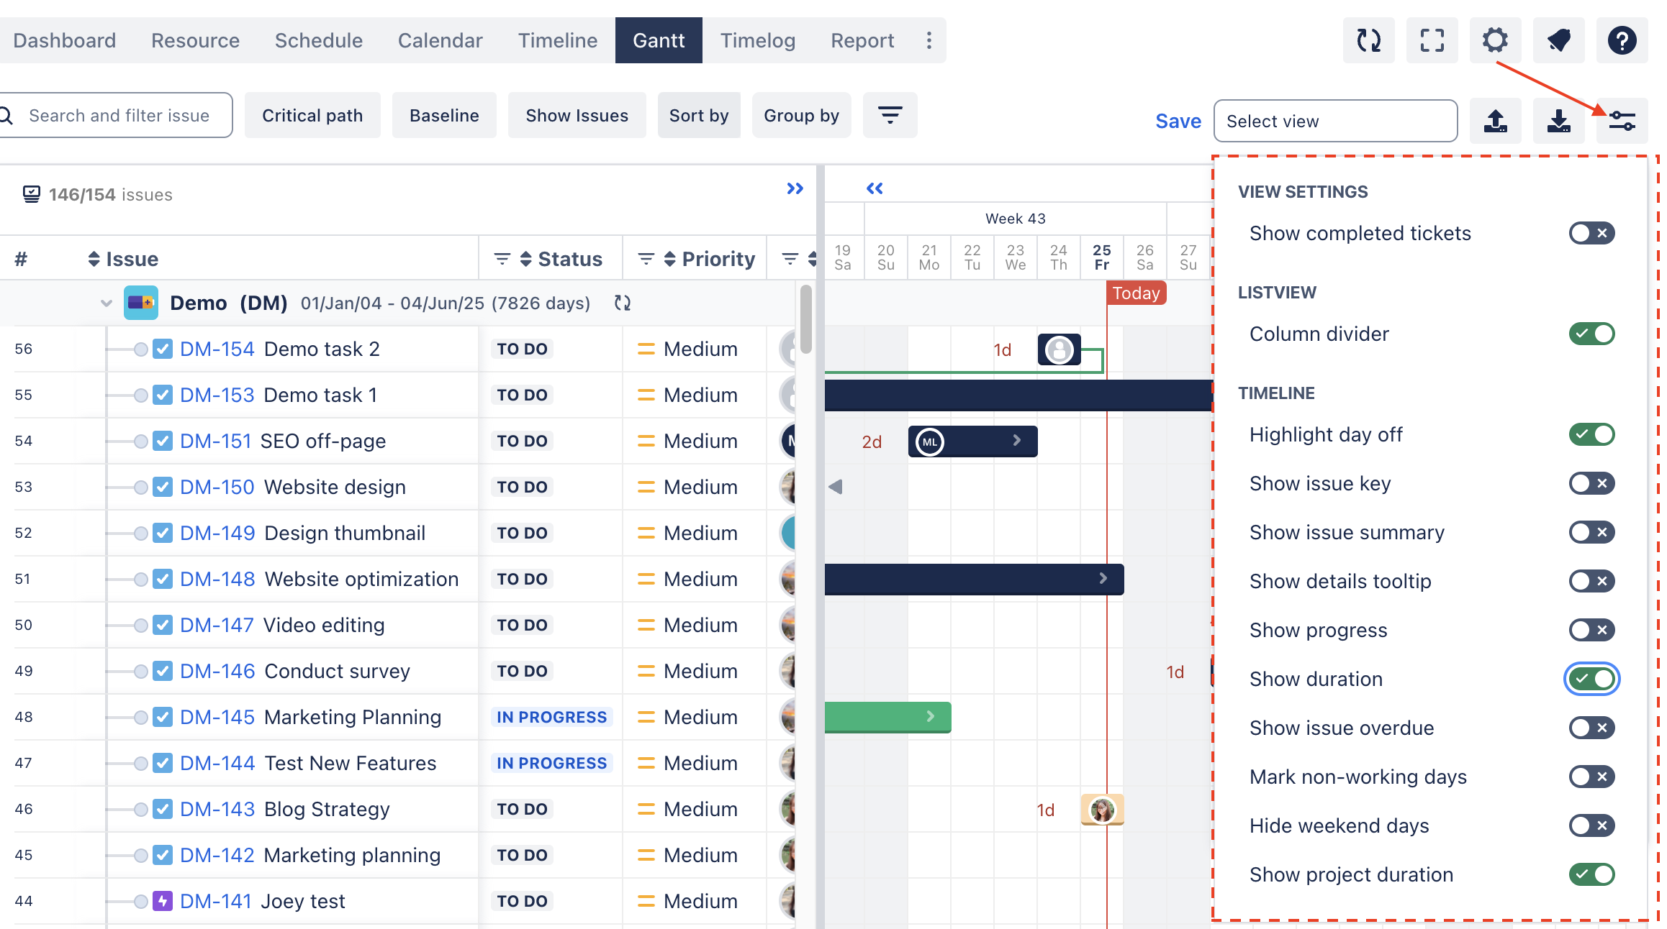This screenshot has width=1667, height=929.
Task: Click the Show Issues button
Action: point(577,115)
